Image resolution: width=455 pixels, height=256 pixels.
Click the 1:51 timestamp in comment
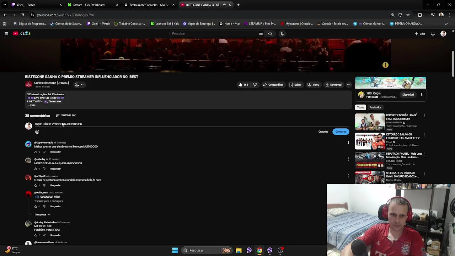coord(37,197)
